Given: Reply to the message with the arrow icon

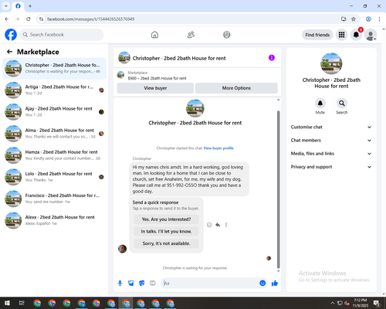Looking at the screenshot, I should point(218,225).
